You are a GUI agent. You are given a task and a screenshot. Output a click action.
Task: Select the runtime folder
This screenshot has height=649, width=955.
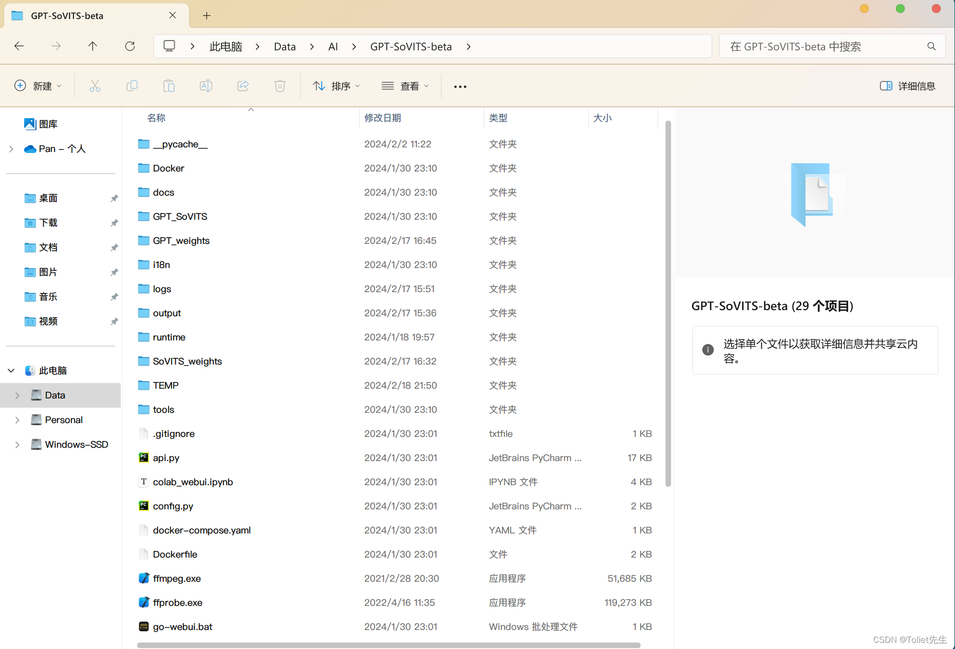pyautogui.click(x=168, y=337)
